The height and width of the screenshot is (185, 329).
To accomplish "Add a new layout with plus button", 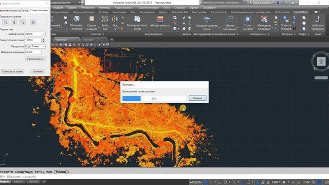I will [x=44, y=181].
